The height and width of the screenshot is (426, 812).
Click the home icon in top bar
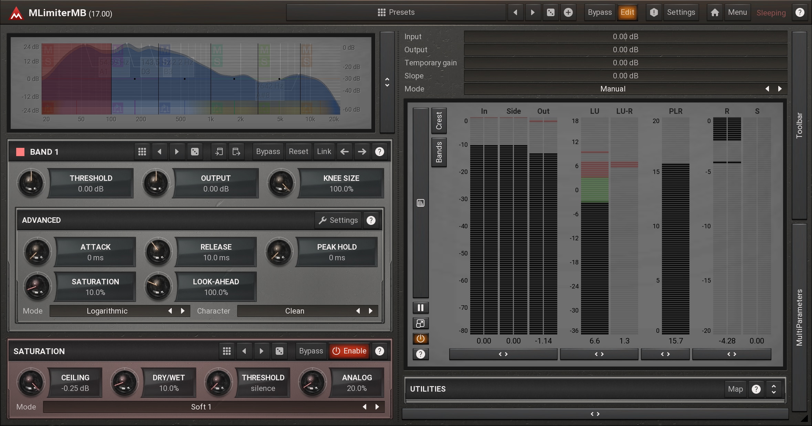[715, 13]
